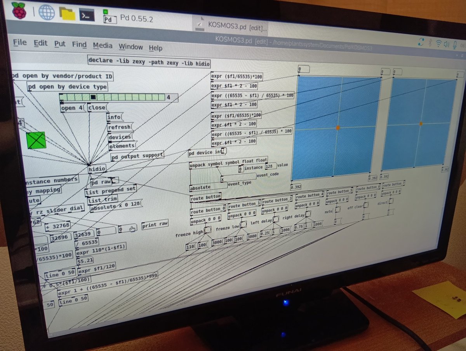466x351 pixels.
Task: Toggle the left delay box
Action: (x=276, y=219)
